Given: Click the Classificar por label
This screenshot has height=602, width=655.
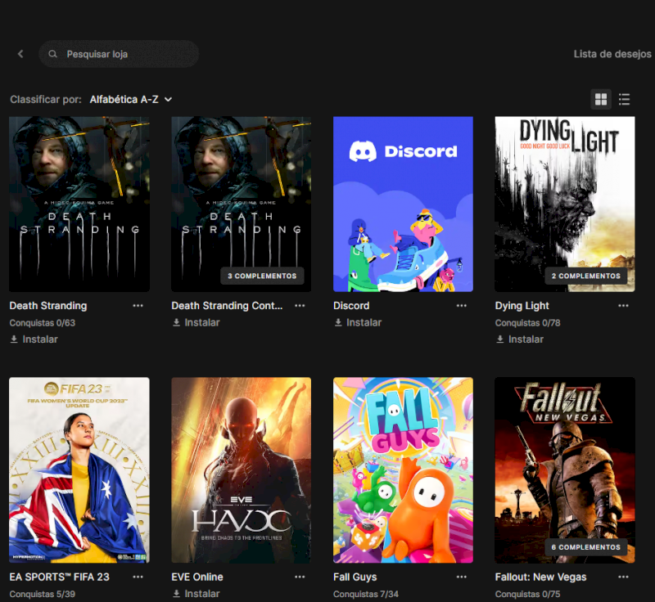Looking at the screenshot, I should pyautogui.click(x=46, y=99).
